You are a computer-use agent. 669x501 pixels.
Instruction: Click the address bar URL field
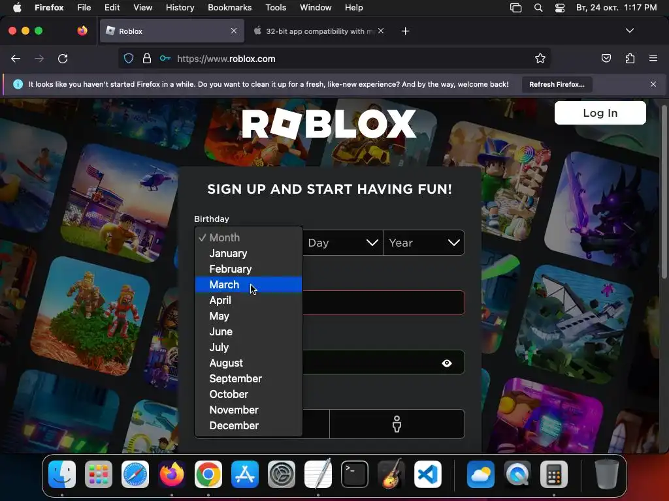[333, 58]
